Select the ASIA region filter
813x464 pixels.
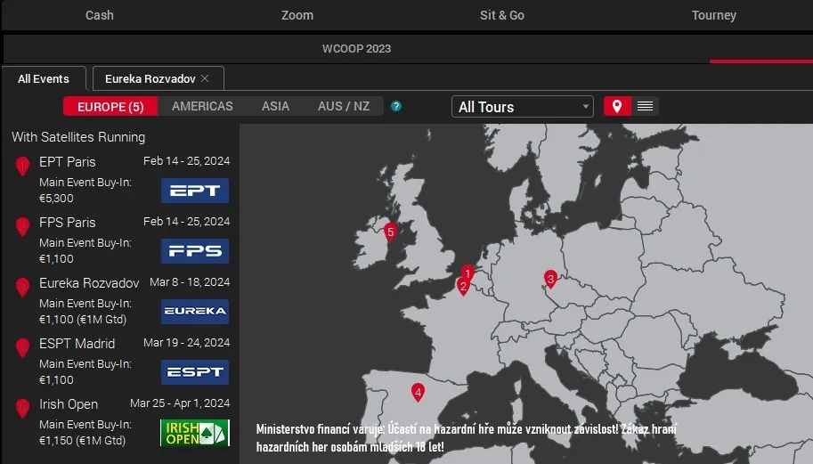[275, 106]
